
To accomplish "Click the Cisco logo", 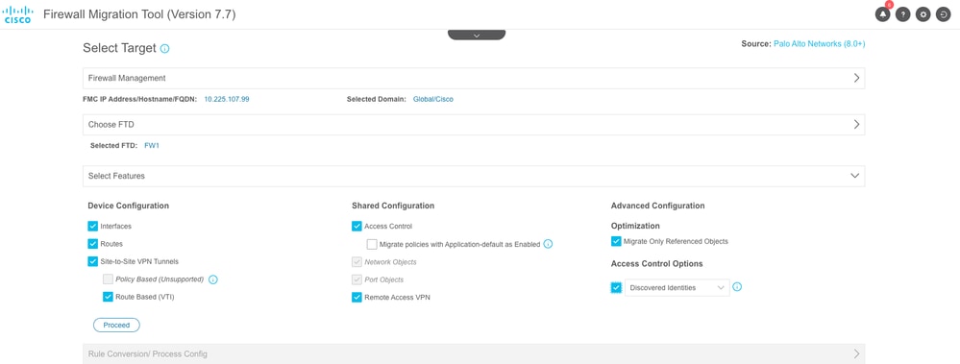I will pyautogui.click(x=18, y=14).
